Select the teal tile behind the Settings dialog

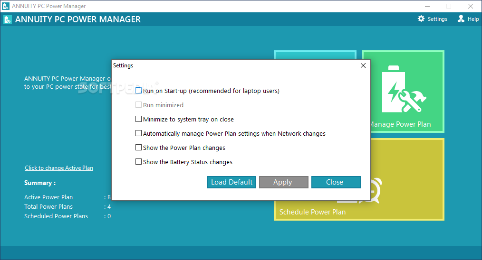(x=315, y=55)
